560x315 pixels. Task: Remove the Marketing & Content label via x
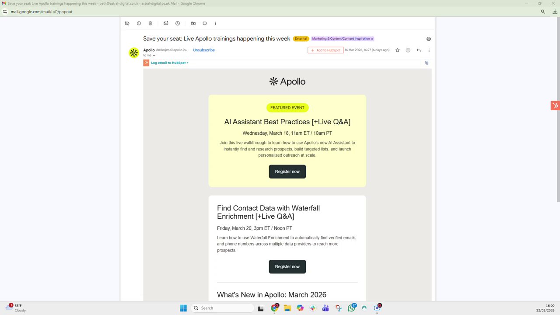(372, 39)
